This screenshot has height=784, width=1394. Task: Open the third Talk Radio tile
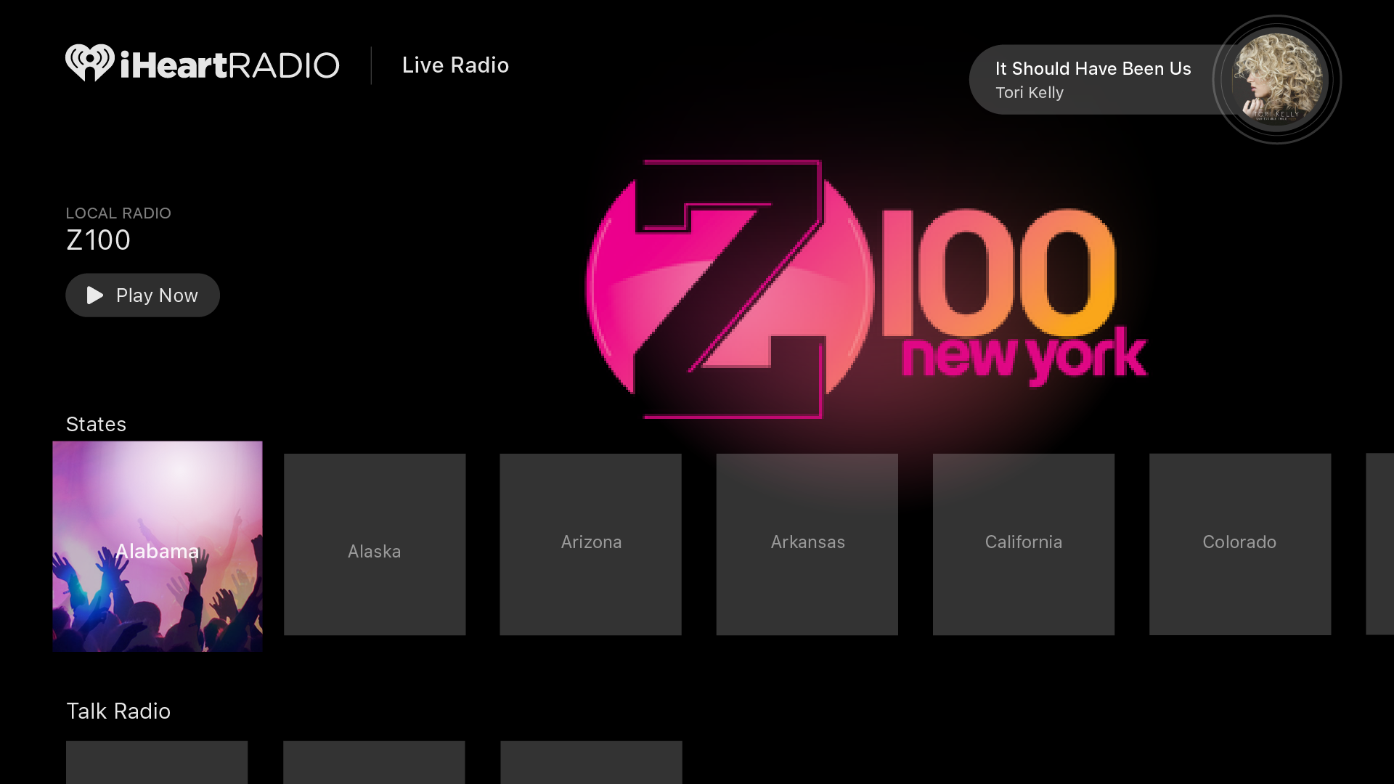pyautogui.click(x=591, y=762)
